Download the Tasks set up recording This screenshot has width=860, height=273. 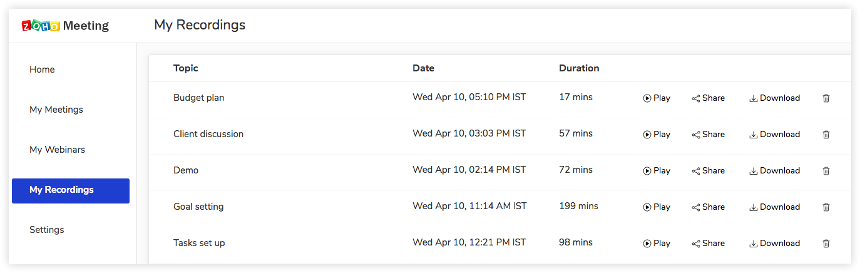(x=774, y=244)
